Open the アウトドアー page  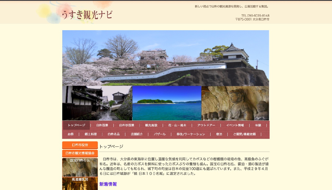click(206, 125)
